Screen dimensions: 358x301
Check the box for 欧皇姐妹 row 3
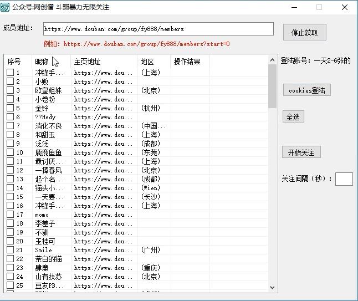(10, 90)
